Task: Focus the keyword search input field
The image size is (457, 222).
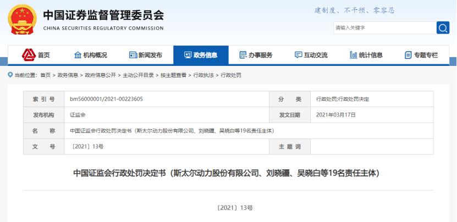Action: [385, 27]
